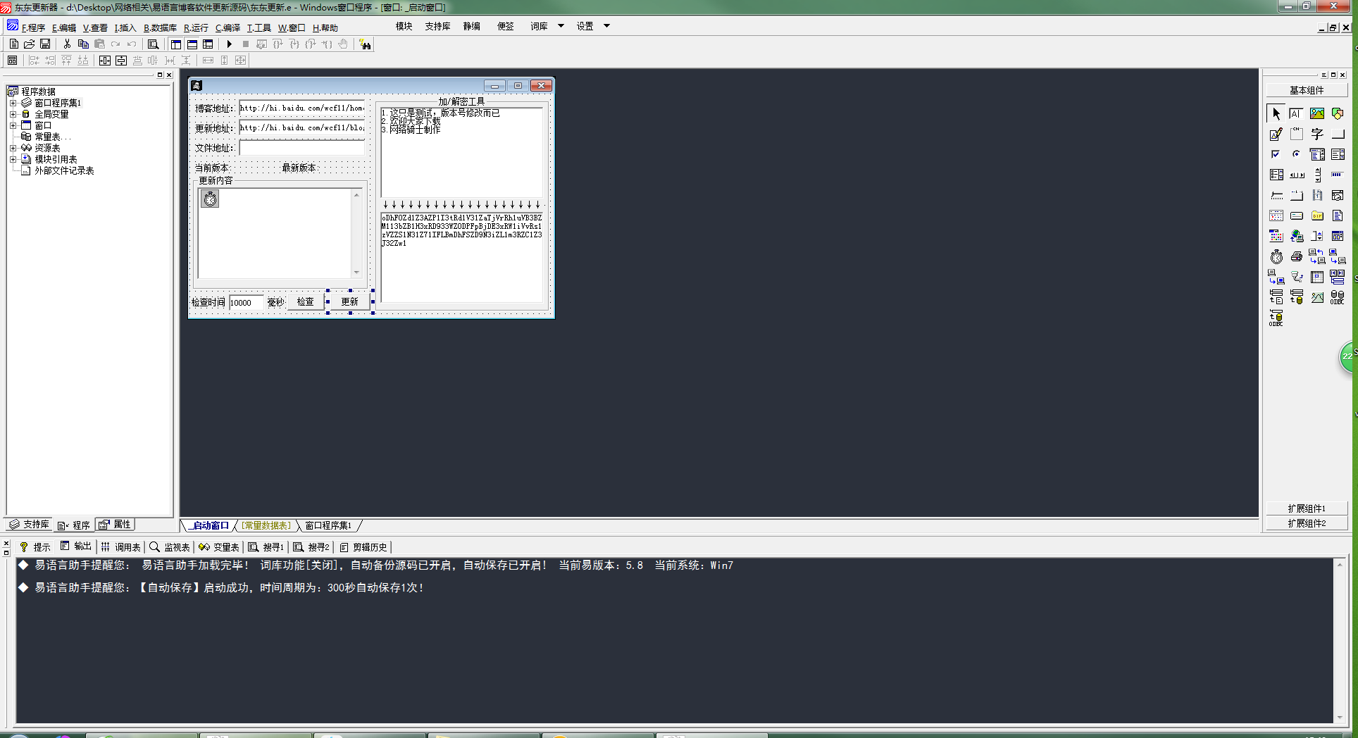This screenshot has width=1358, height=738.
Task: Select the radio button component in palette
Action: 1297,154
